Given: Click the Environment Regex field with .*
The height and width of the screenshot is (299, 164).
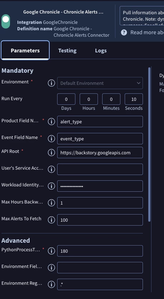Looking at the screenshot, I should (x=100, y=284).
